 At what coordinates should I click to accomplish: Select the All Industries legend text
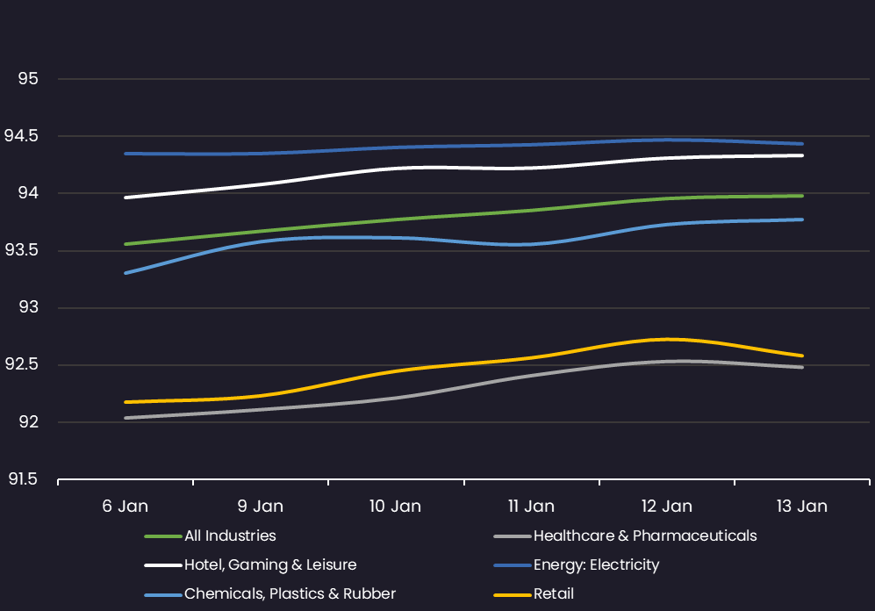tap(230, 536)
